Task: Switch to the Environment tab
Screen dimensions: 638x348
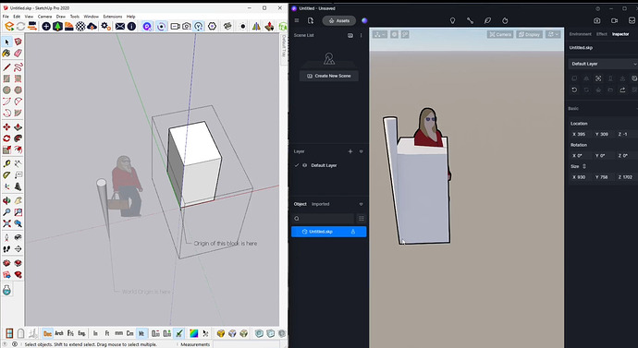Action: 581,34
